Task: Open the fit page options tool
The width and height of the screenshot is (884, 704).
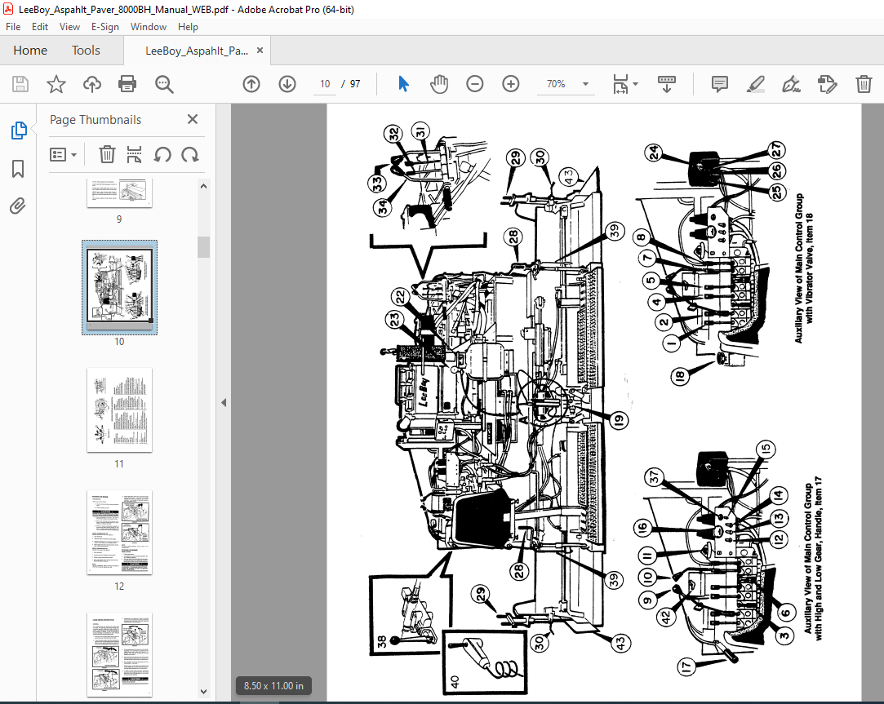Action: coord(620,84)
